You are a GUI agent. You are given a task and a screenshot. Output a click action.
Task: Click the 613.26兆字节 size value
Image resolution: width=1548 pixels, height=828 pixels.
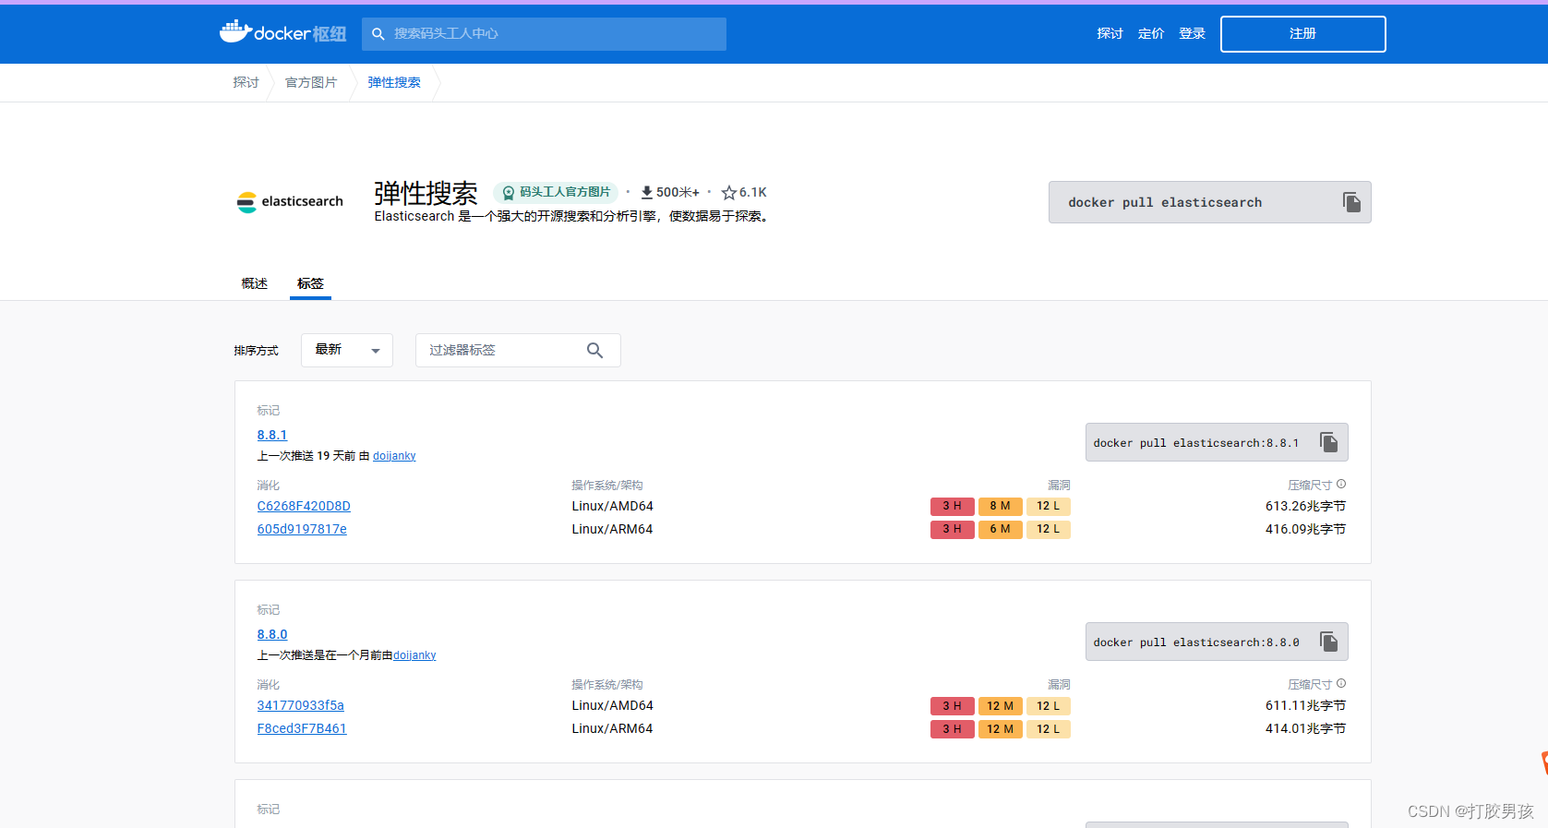pyautogui.click(x=1305, y=506)
